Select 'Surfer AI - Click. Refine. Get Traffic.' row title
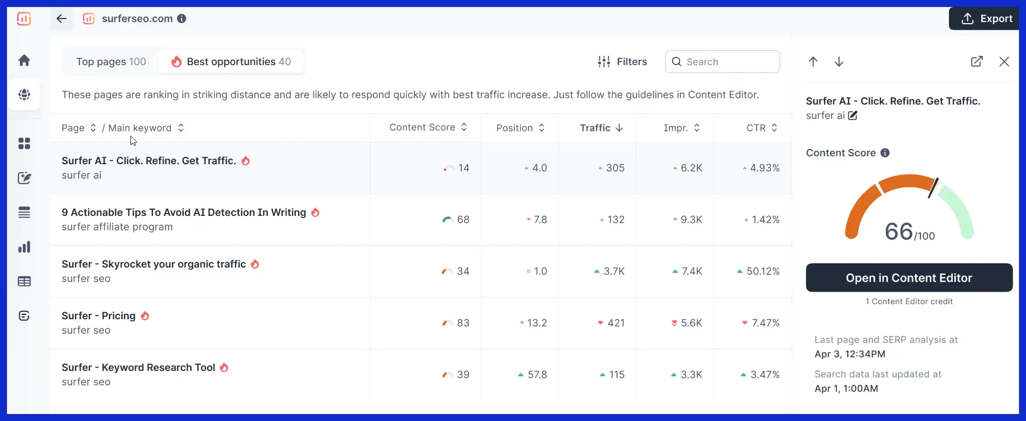 (149, 160)
